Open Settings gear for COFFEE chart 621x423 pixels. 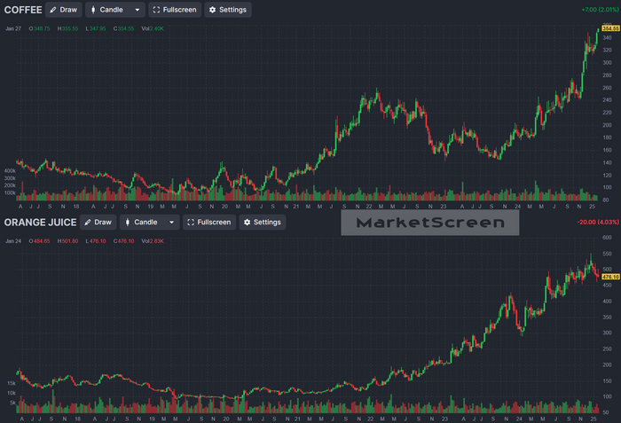point(228,10)
